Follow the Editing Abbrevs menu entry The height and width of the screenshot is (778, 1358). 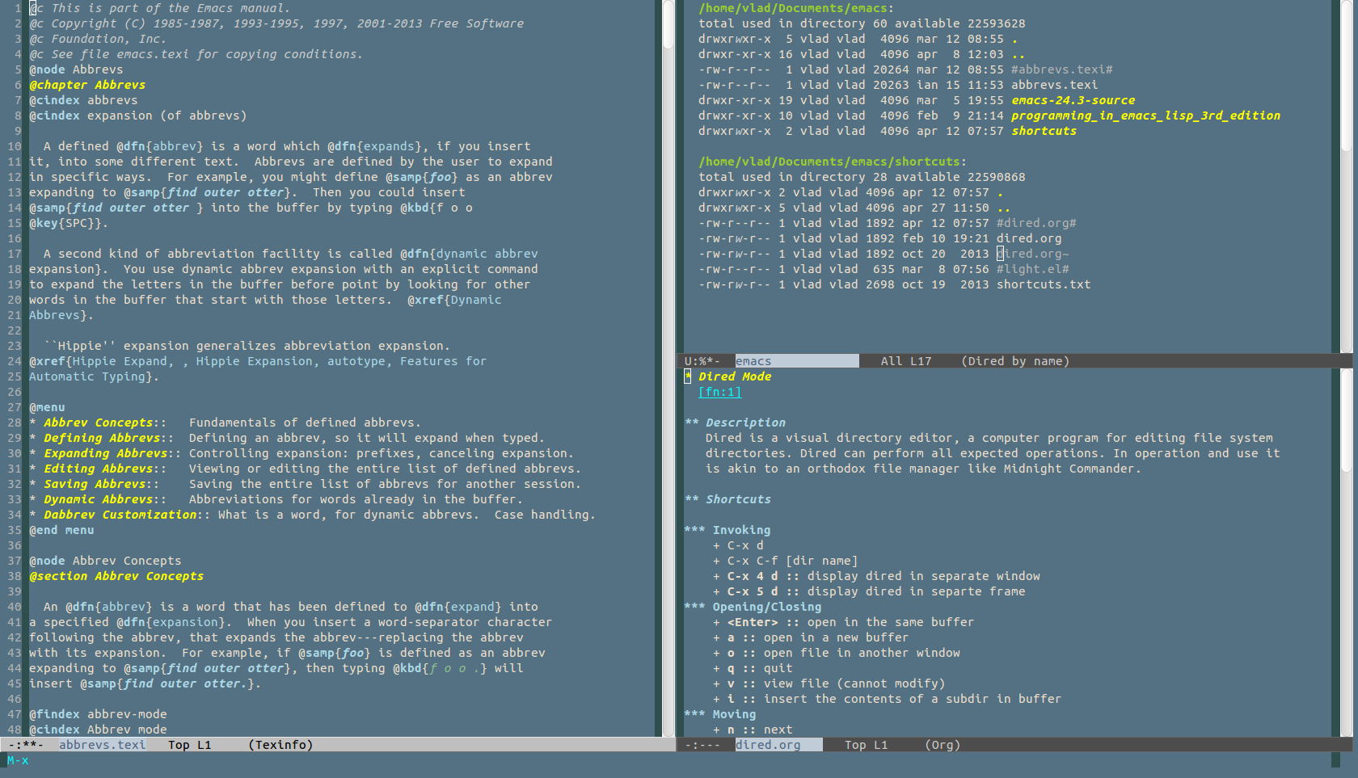(98, 469)
